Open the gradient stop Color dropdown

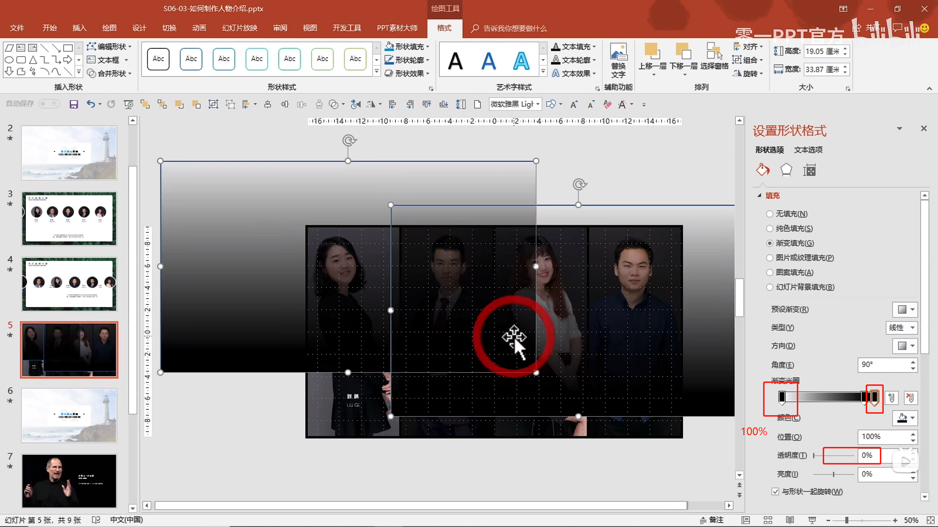click(905, 418)
